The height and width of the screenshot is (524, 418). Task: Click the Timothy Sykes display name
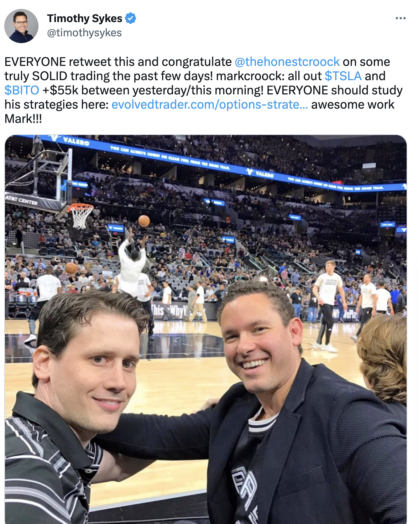[x=85, y=18]
